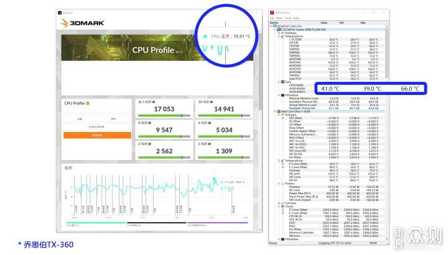Click 3DMark app icon in title bar
This screenshot has height=255, width=448.
tap(60, 13)
